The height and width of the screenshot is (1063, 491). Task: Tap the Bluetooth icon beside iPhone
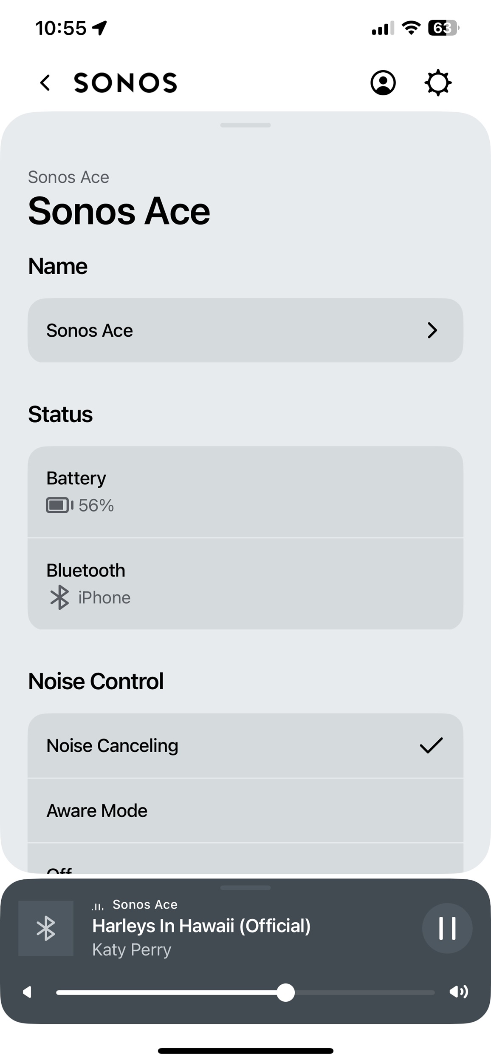coord(59,597)
